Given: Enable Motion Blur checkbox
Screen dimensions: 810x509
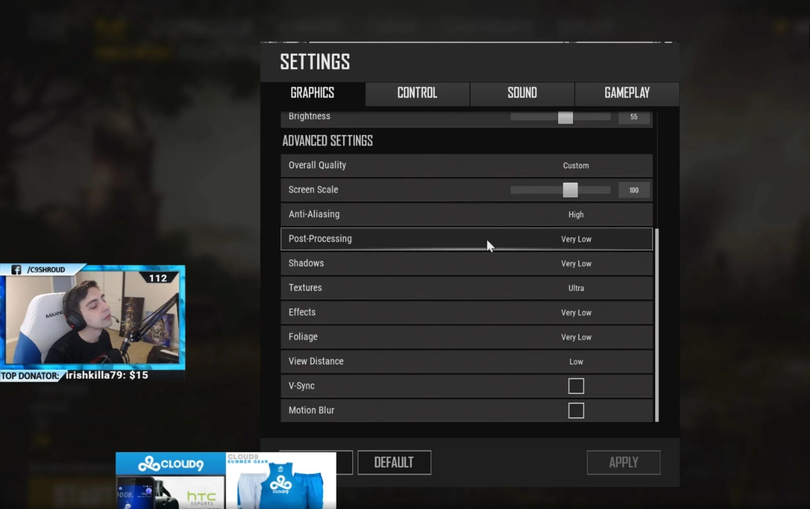Looking at the screenshot, I should (x=576, y=410).
